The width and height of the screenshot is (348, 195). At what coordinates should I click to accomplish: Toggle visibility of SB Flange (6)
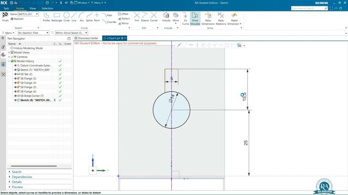(16, 92)
